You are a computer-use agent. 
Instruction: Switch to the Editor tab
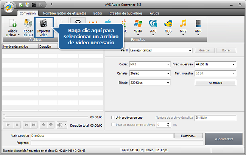coord(98,13)
